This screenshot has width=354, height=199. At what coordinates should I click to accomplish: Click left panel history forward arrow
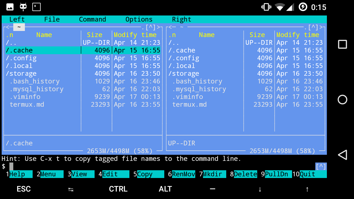coord(158,27)
